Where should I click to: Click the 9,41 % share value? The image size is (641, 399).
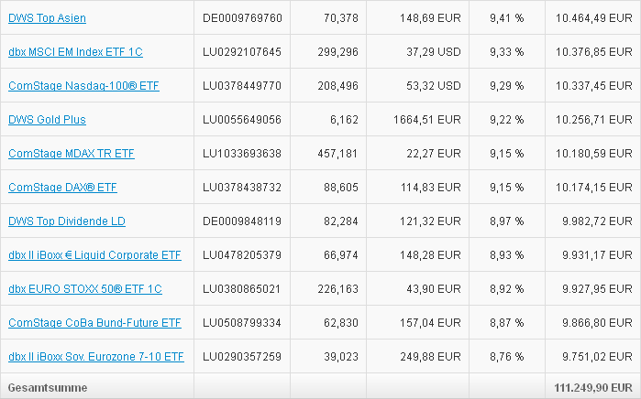(x=507, y=18)
